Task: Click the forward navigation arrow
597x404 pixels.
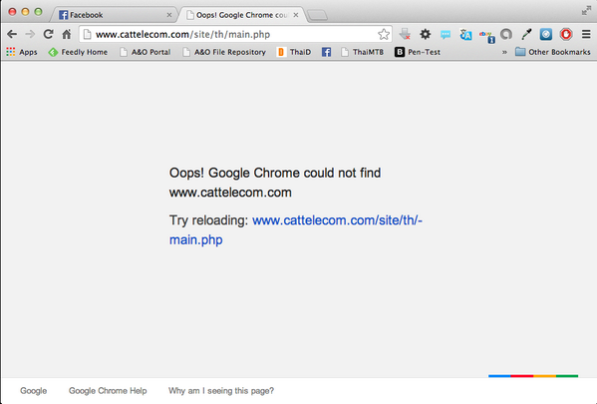Action: 30,34
